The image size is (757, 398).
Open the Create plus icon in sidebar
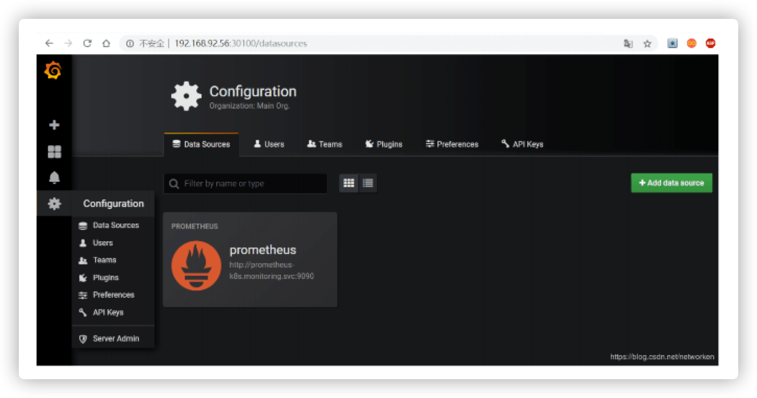tap(54, 125)
